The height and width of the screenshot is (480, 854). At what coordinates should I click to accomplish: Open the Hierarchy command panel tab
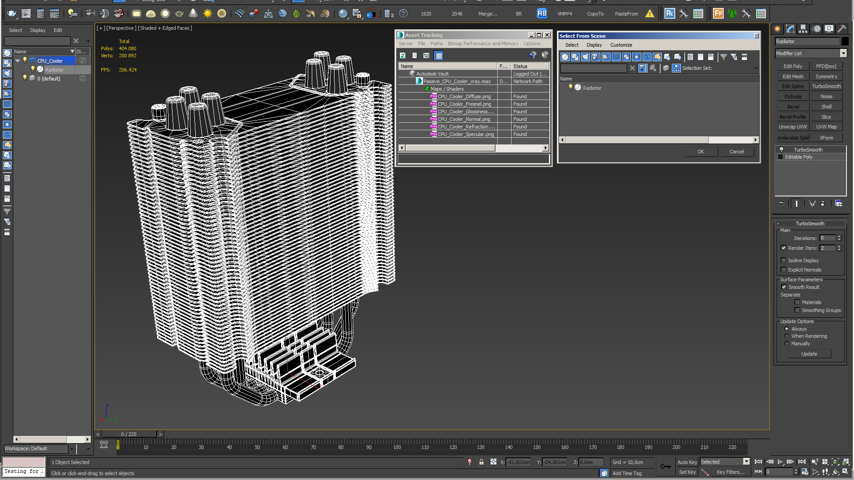pos(803,29)
